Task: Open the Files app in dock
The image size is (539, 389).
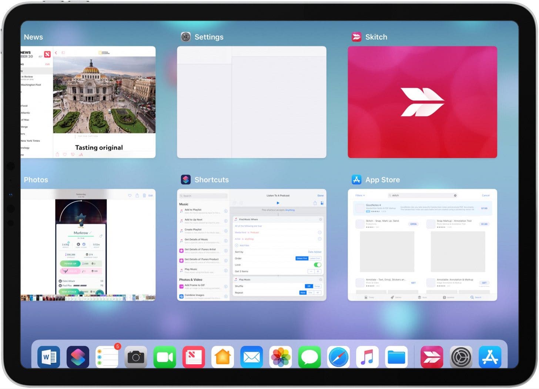Action: 396,357
